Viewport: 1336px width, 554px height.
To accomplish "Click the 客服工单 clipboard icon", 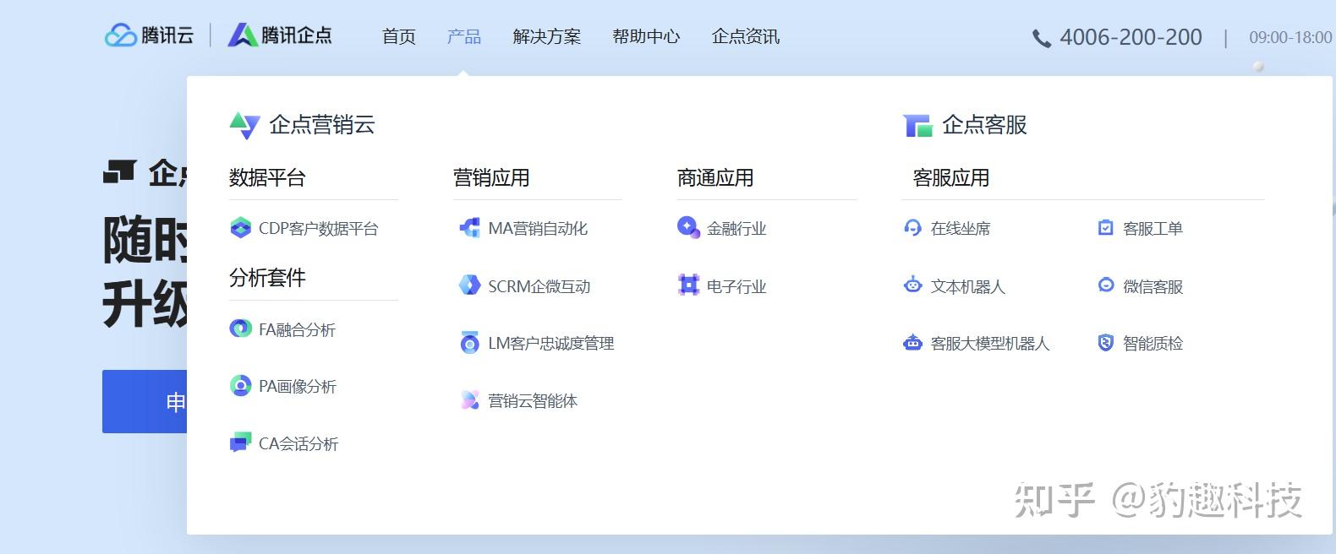I will (x=1105, y=227).
